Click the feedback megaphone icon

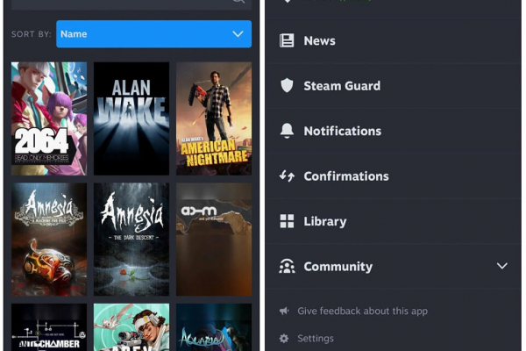pos(284,311)
